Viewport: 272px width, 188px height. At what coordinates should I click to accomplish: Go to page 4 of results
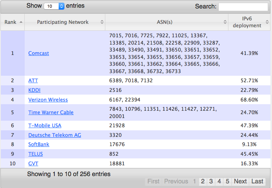click(219, 181)
